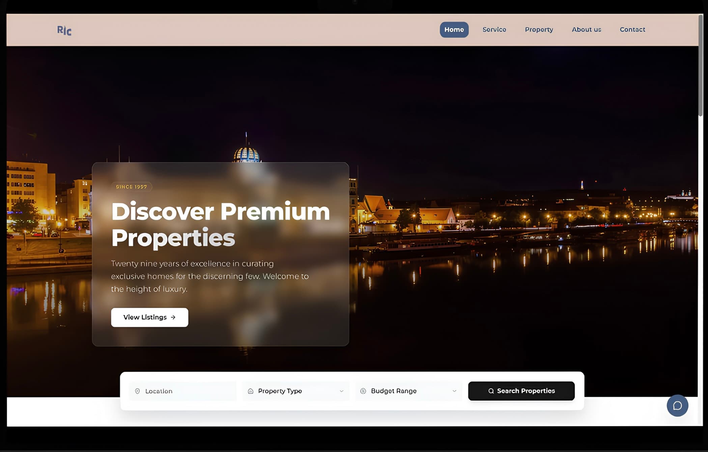Screen dimensions: 708x452
Task: Click inside the Location input field
Action: 182,391
